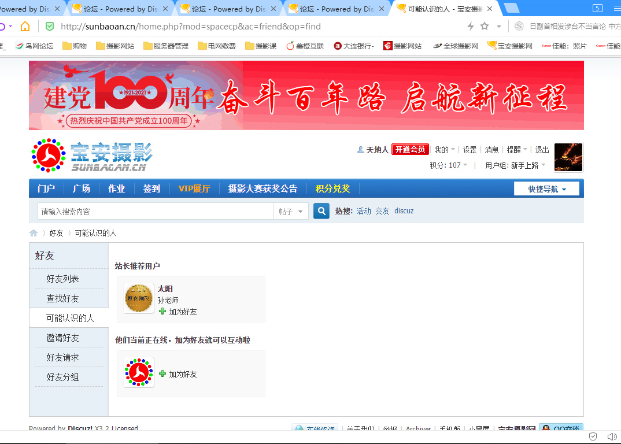Open 邀请好友 in the sidebar
Image resolution: width=621 pixels, height=444 pixels.
[x=62, y=338]
